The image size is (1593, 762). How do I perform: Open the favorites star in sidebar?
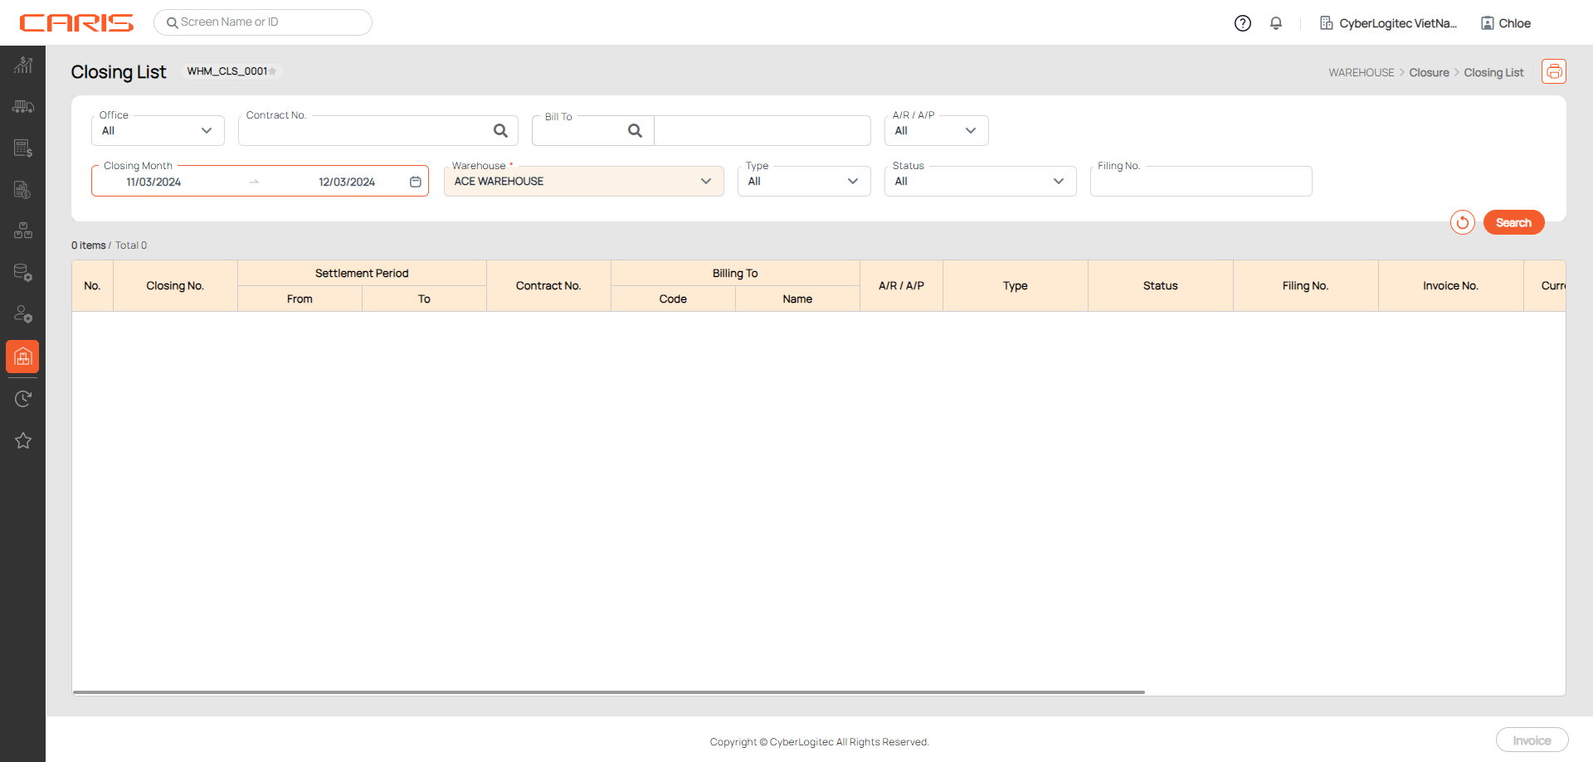[22, 440]
